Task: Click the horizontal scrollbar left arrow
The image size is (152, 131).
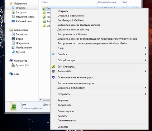Action: 41,99
